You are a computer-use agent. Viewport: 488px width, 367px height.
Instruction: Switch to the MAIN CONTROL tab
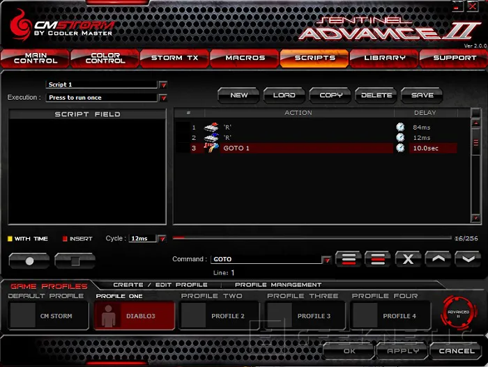35,58
